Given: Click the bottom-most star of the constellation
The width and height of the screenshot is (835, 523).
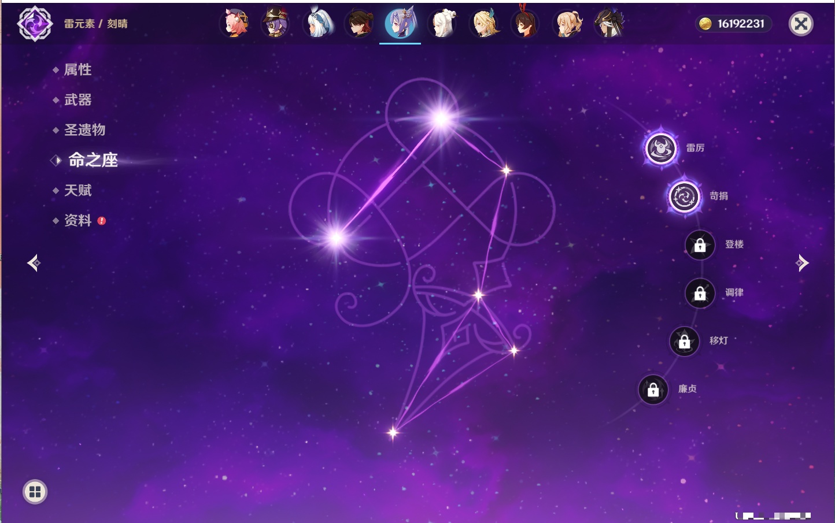Looking at the screenshot, I should point(393,432).
